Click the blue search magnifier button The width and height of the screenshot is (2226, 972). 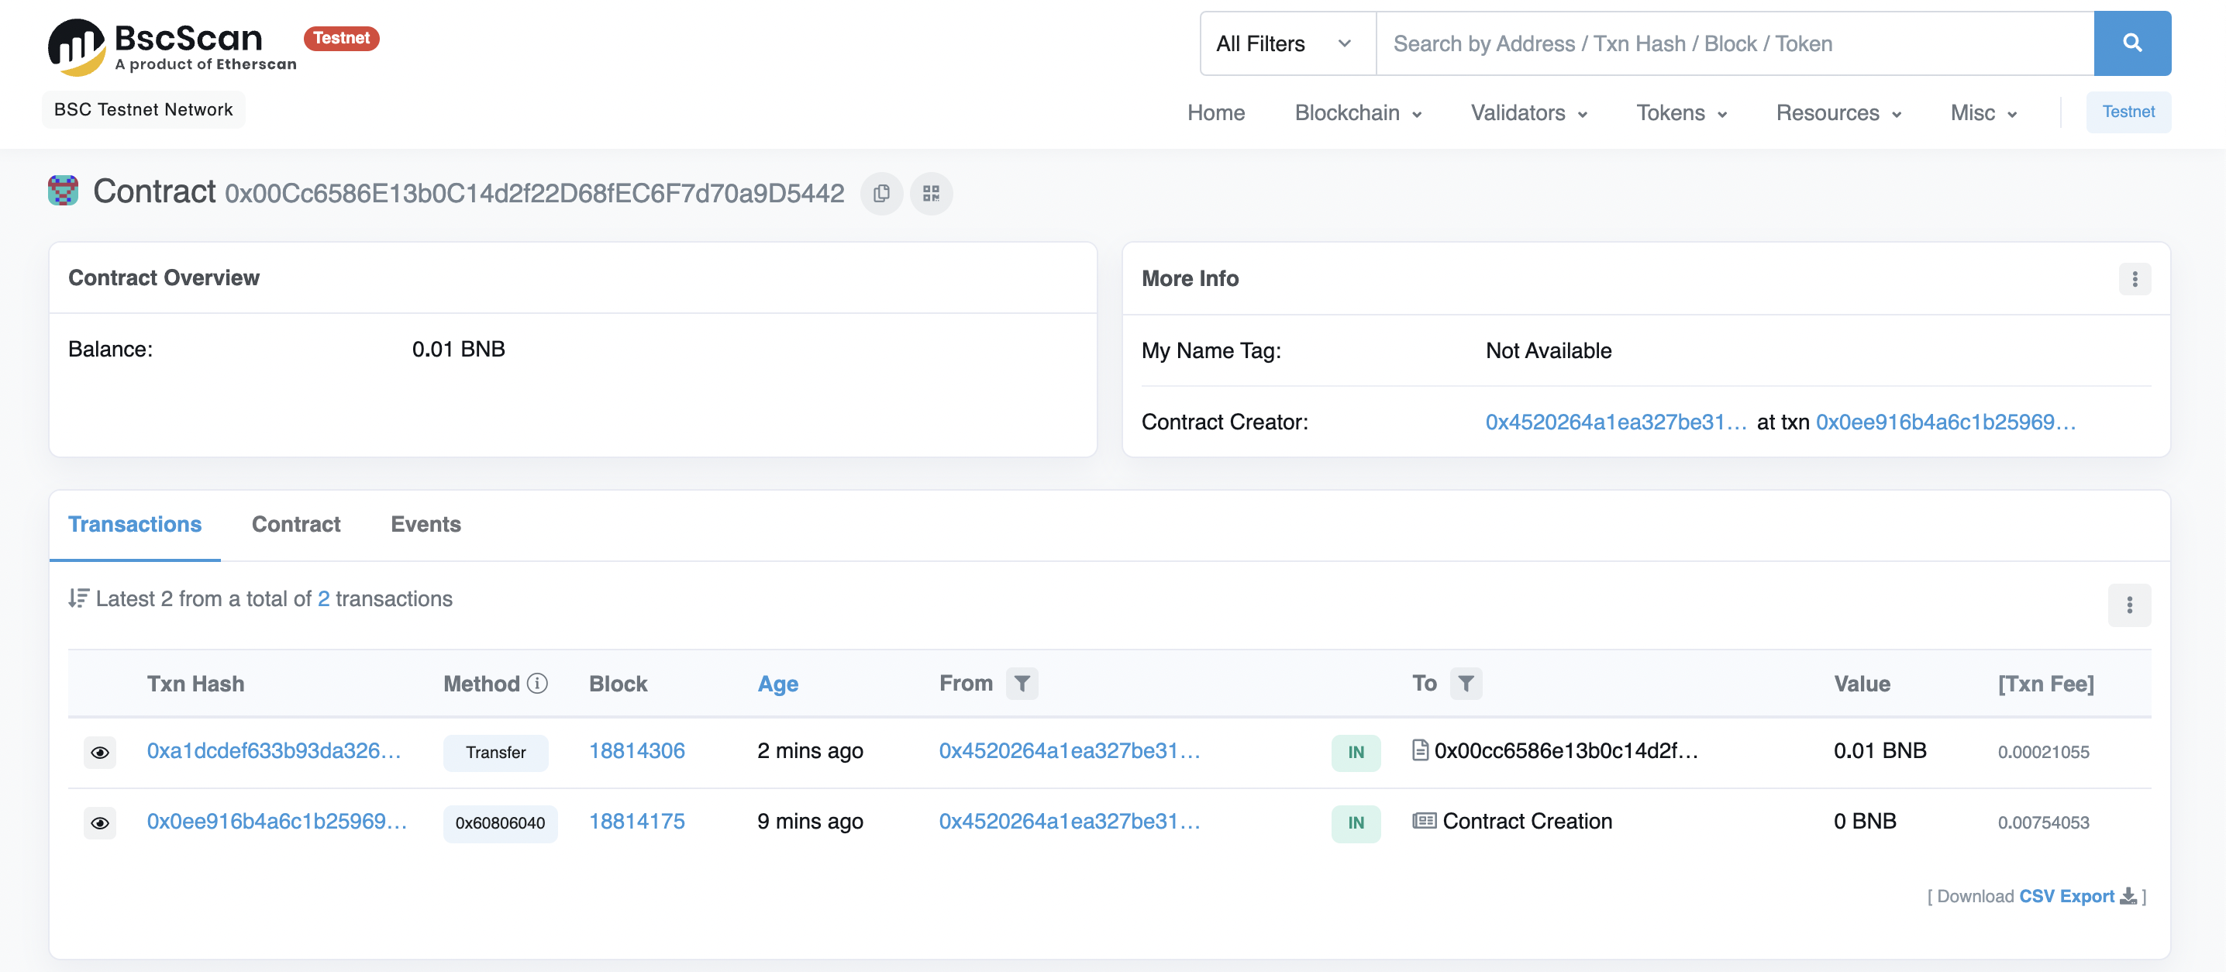[2131, 43]
